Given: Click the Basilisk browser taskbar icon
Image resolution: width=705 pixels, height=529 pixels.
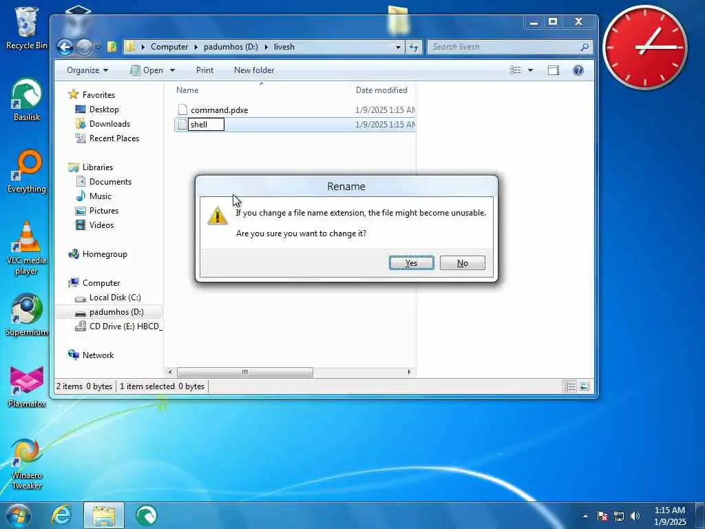Looking at the screenshot, I should point(147,515).
